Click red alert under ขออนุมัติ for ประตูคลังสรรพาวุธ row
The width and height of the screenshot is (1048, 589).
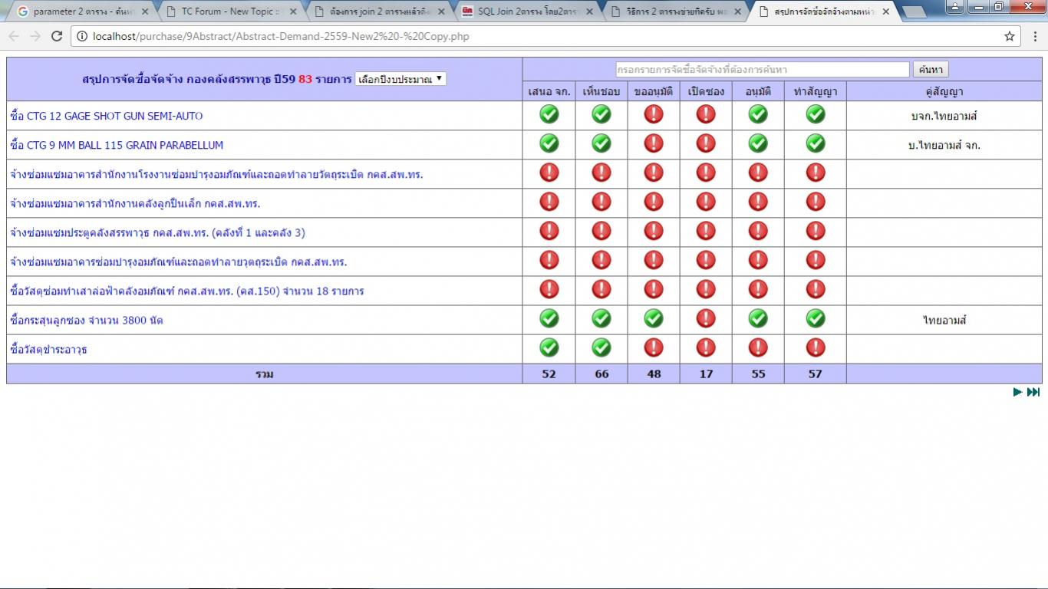pos(653,231)
